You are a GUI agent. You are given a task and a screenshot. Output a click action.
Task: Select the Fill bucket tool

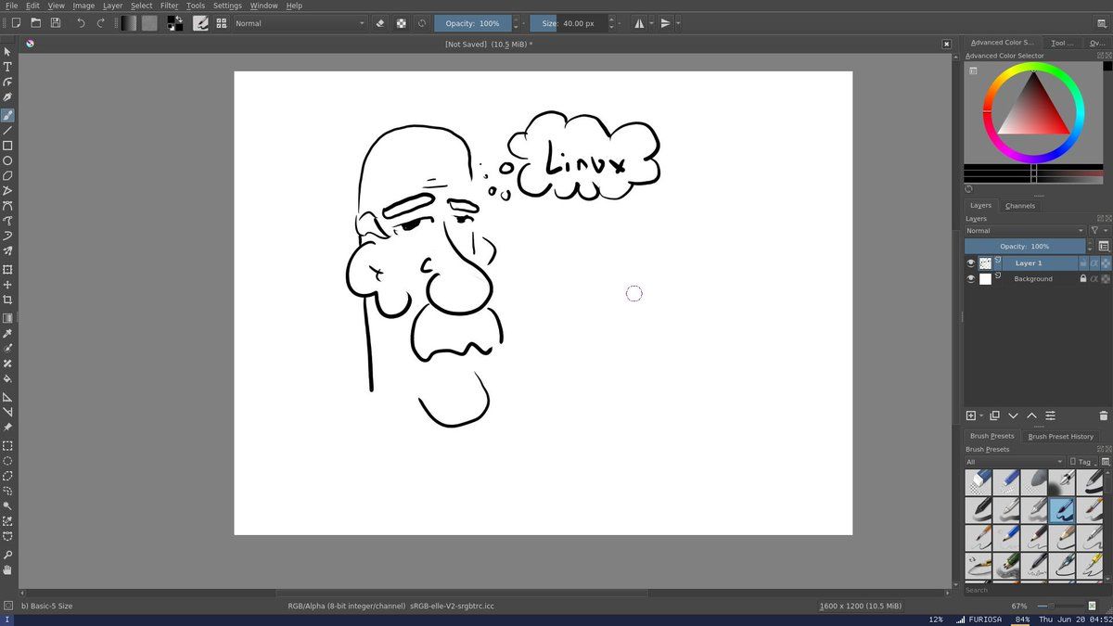click(x=7, y=378)
